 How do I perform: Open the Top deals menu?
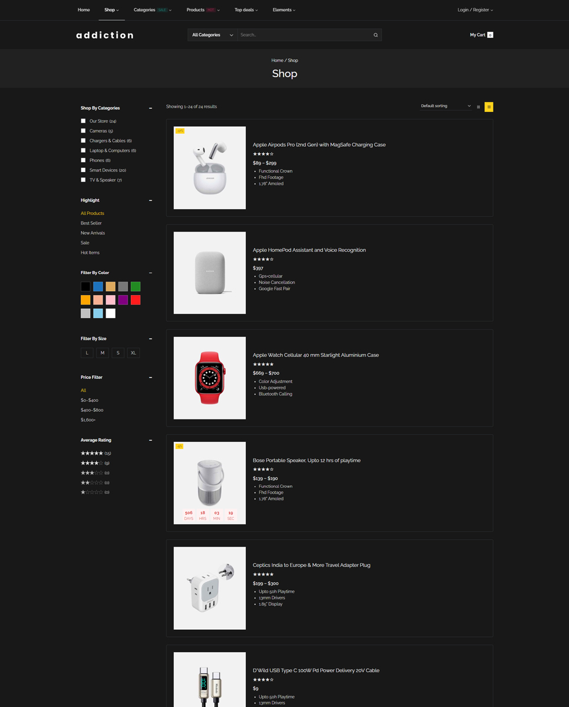click(246, 10)
